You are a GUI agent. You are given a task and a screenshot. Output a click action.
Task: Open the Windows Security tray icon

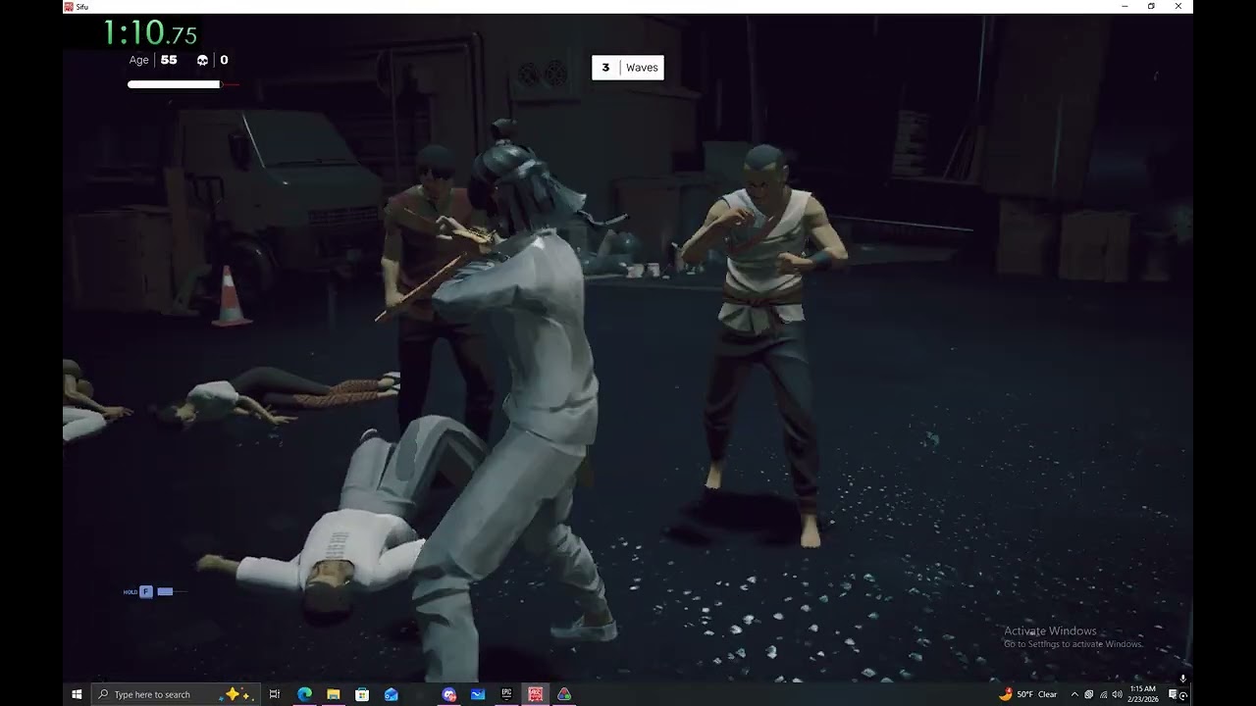[1088, 694]
